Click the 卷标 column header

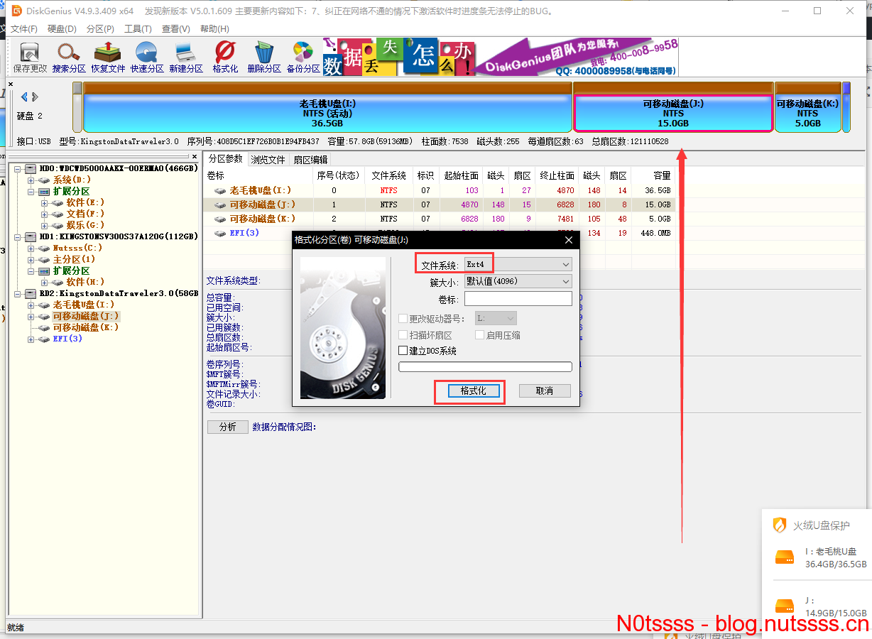pos(258,175)
